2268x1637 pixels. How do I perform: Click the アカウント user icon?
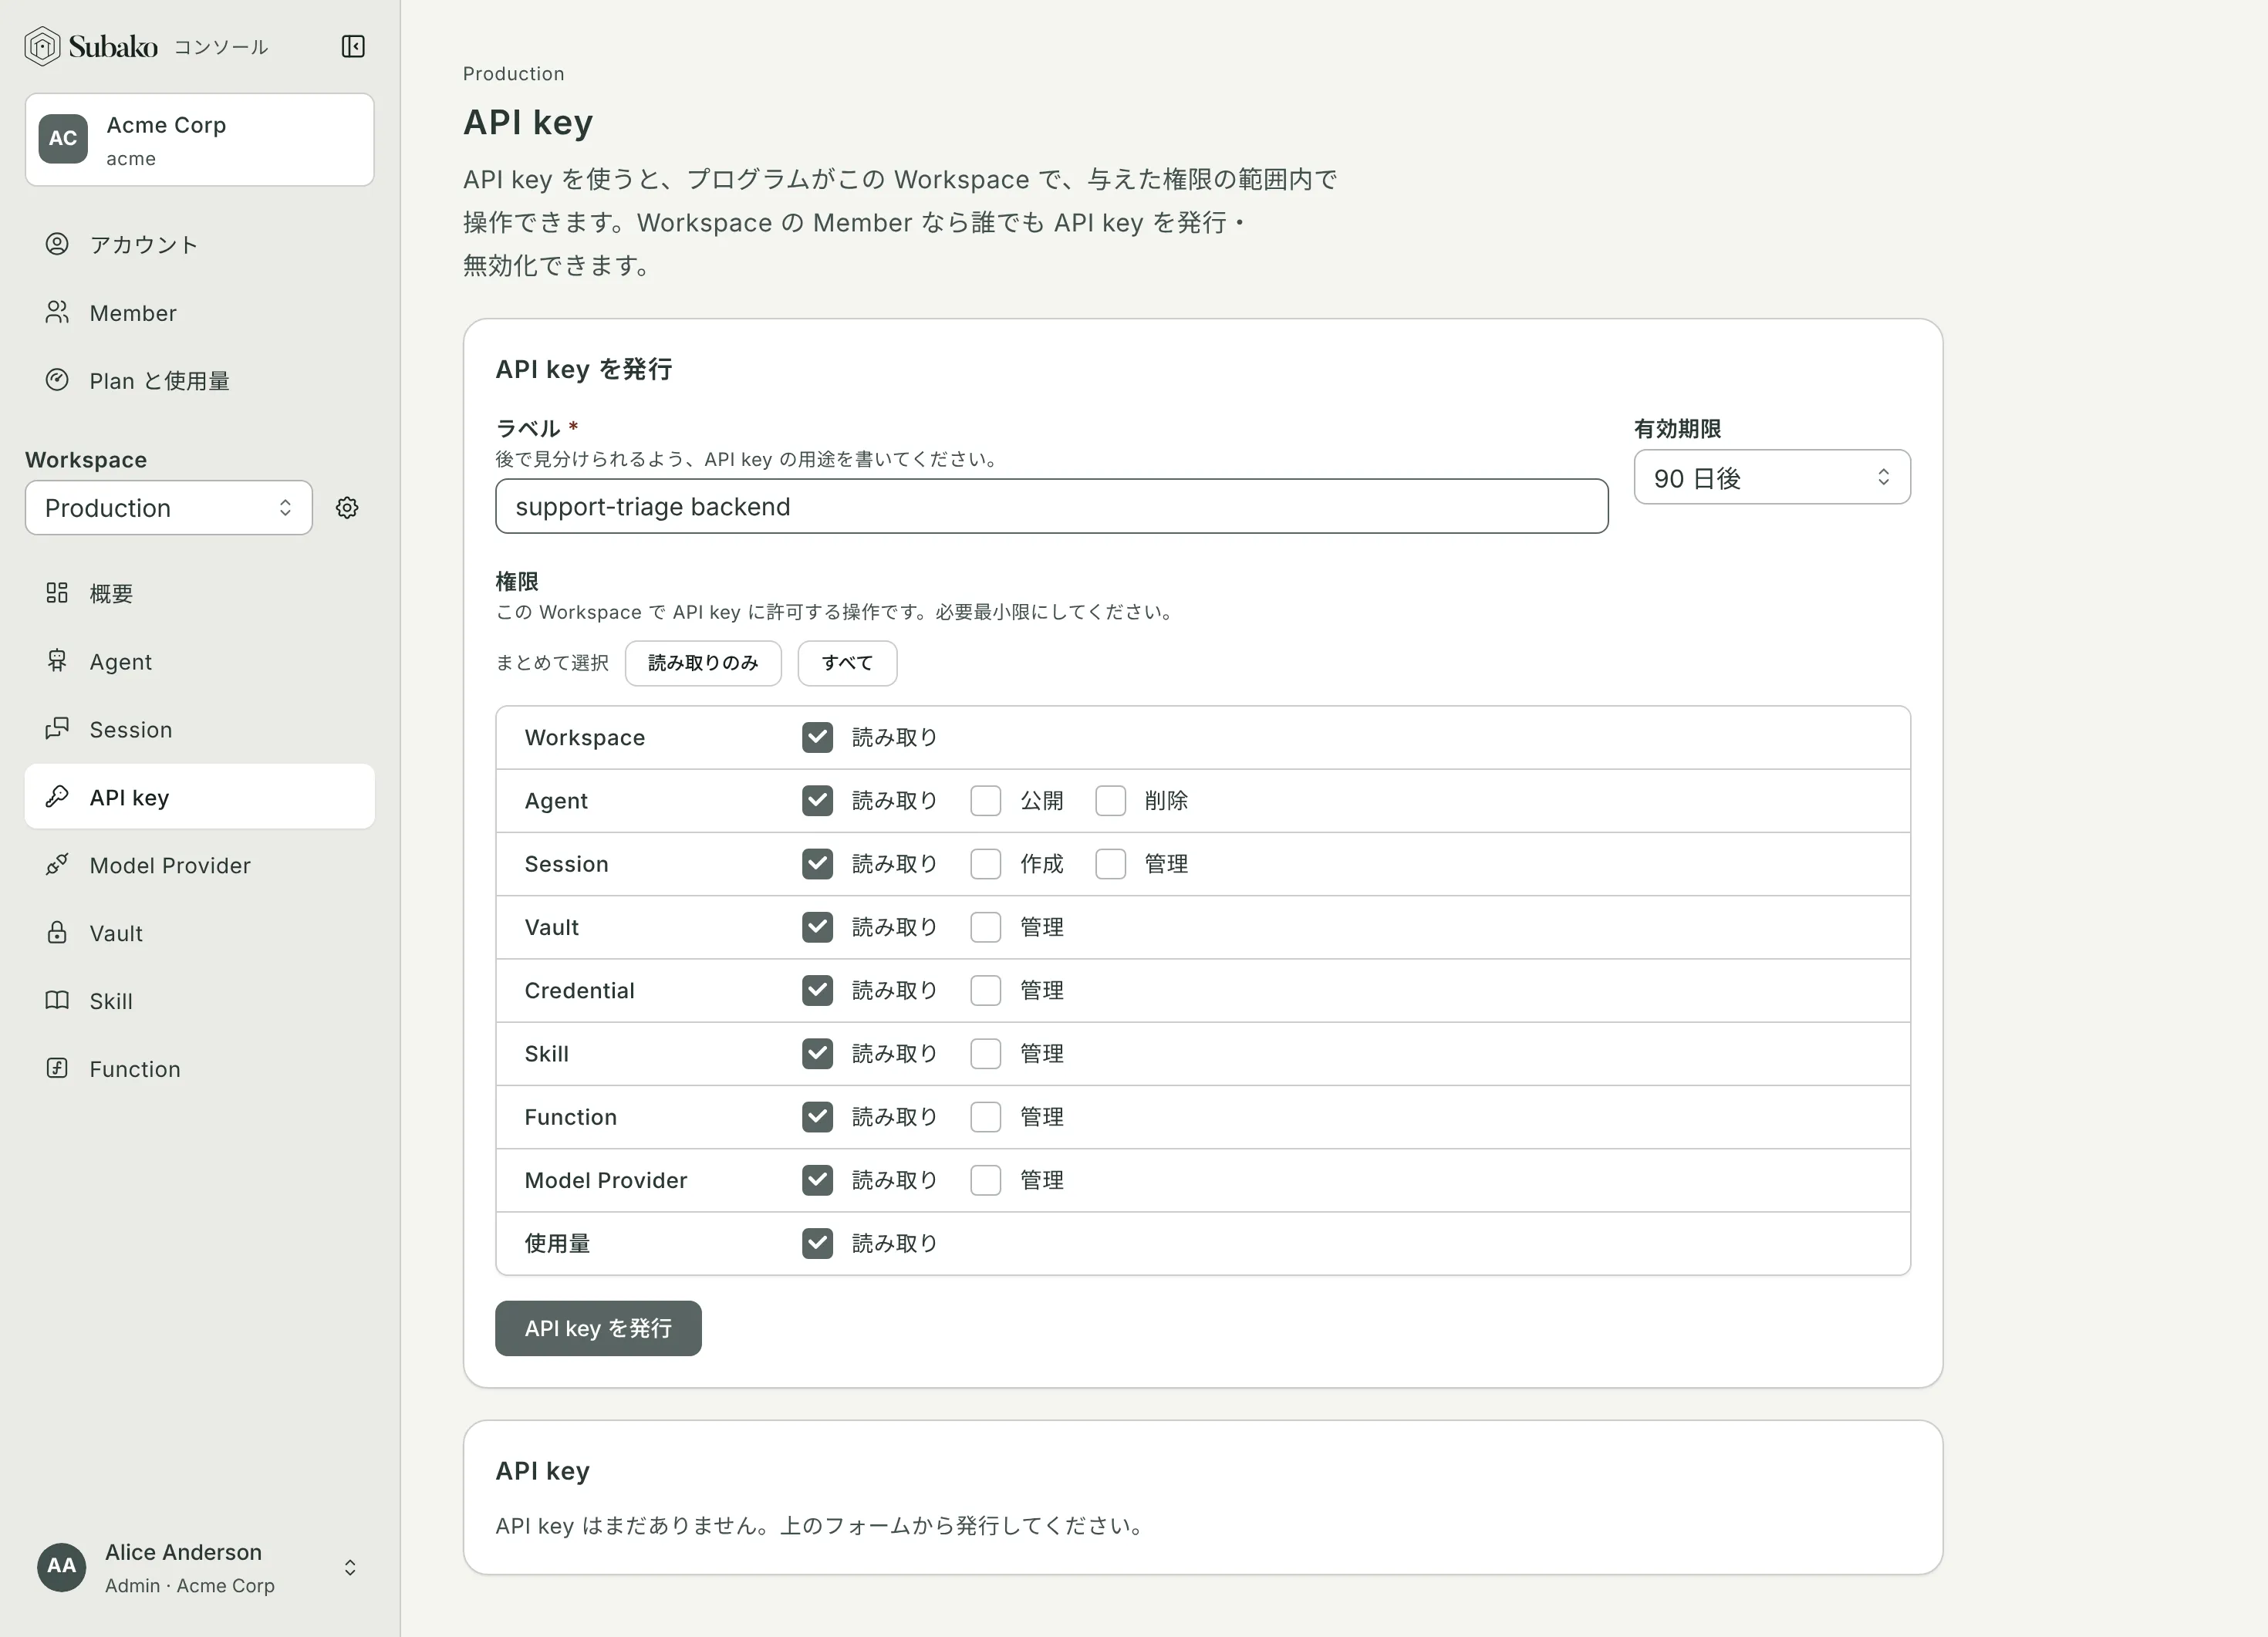click(57, 244)
